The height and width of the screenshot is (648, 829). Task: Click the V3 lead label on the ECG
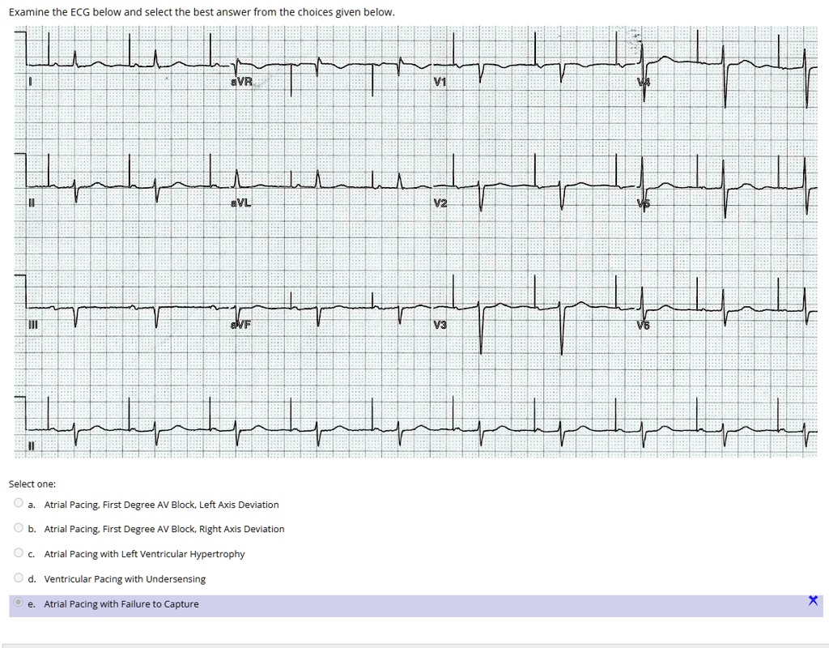coord(441,324)
